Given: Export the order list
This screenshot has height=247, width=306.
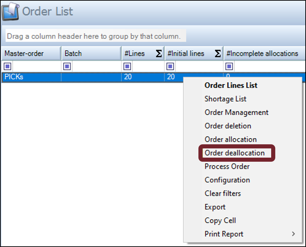Looking at the screenshot, I should tap(215, 207).
